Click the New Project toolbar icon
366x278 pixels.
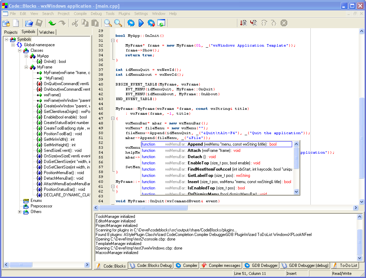click(6, 23)
